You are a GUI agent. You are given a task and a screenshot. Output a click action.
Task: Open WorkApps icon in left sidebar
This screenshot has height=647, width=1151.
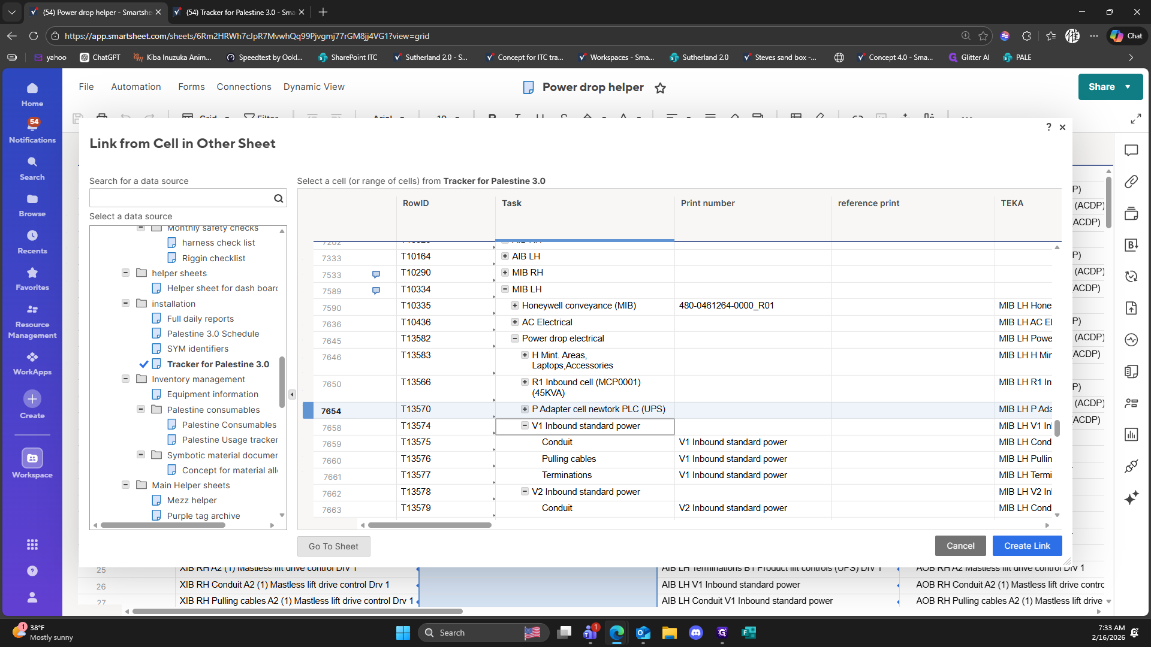tap(32, 357)
